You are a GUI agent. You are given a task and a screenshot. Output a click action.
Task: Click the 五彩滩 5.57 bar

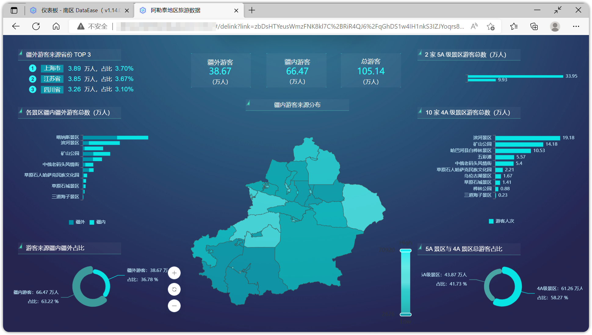point(505,157)
